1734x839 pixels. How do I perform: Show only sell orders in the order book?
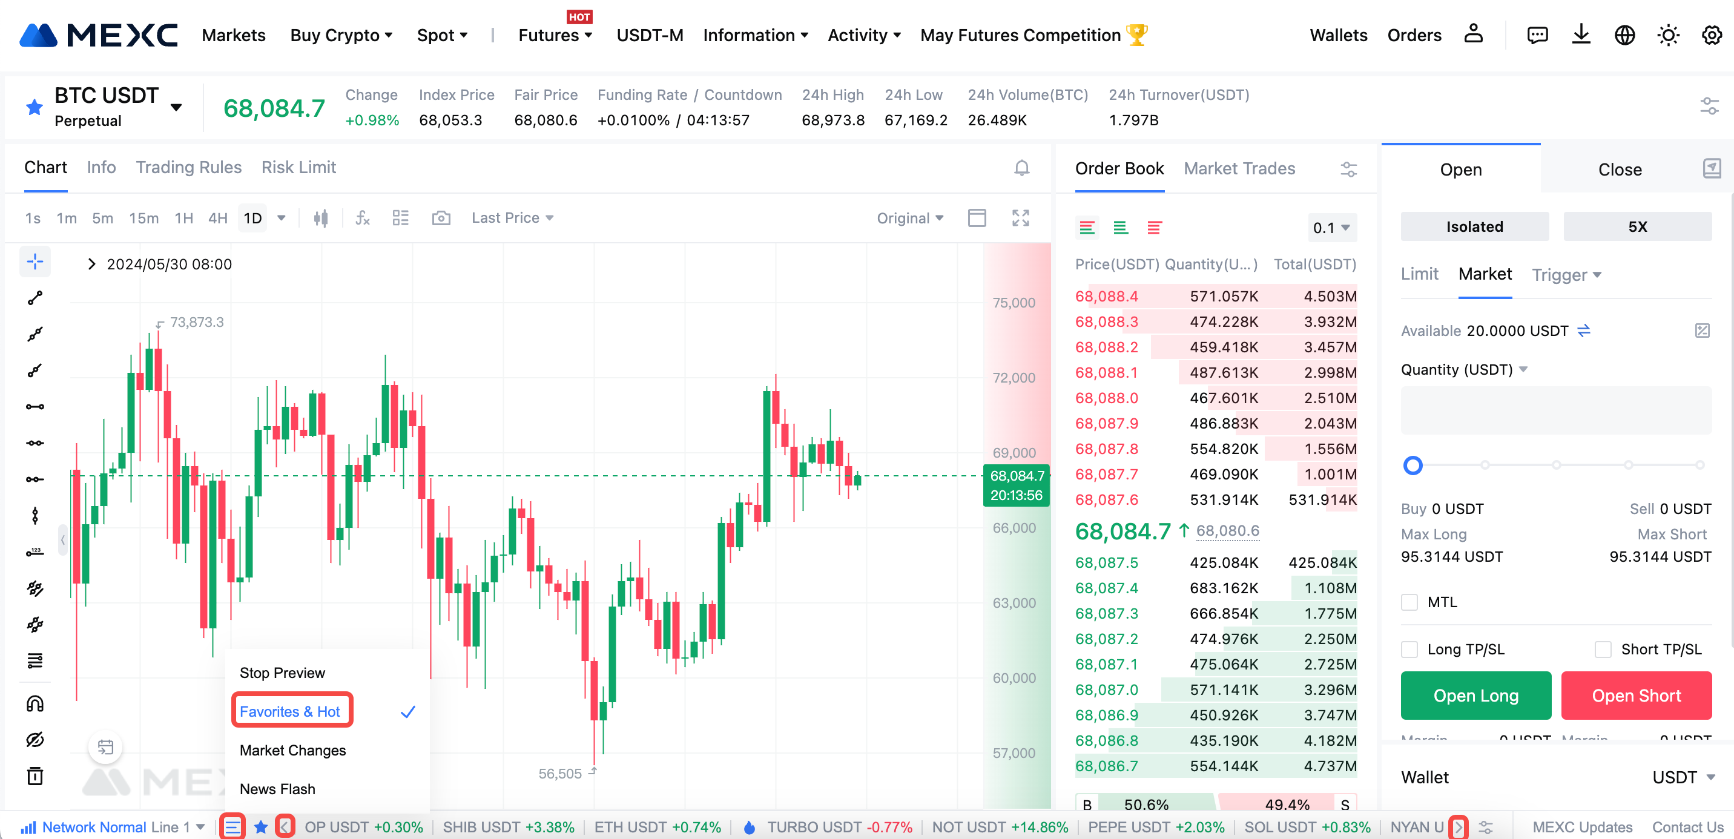(x=1154, y=228)
